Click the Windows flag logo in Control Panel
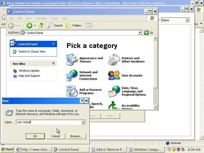 152,18
